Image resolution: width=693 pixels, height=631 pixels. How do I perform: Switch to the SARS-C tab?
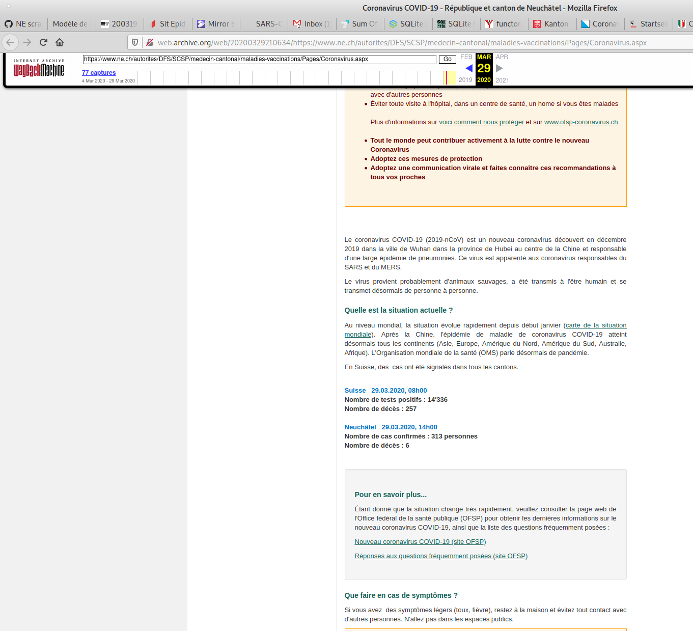[x=264, y=24]
